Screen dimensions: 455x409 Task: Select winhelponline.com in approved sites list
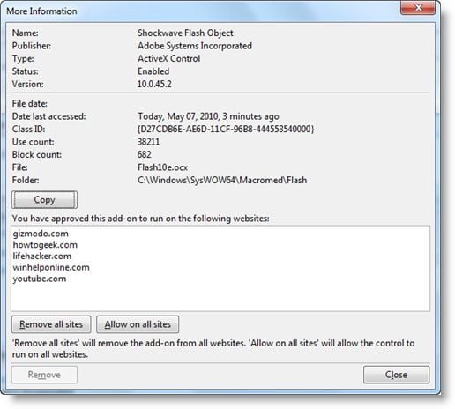[x=51, y=267]
